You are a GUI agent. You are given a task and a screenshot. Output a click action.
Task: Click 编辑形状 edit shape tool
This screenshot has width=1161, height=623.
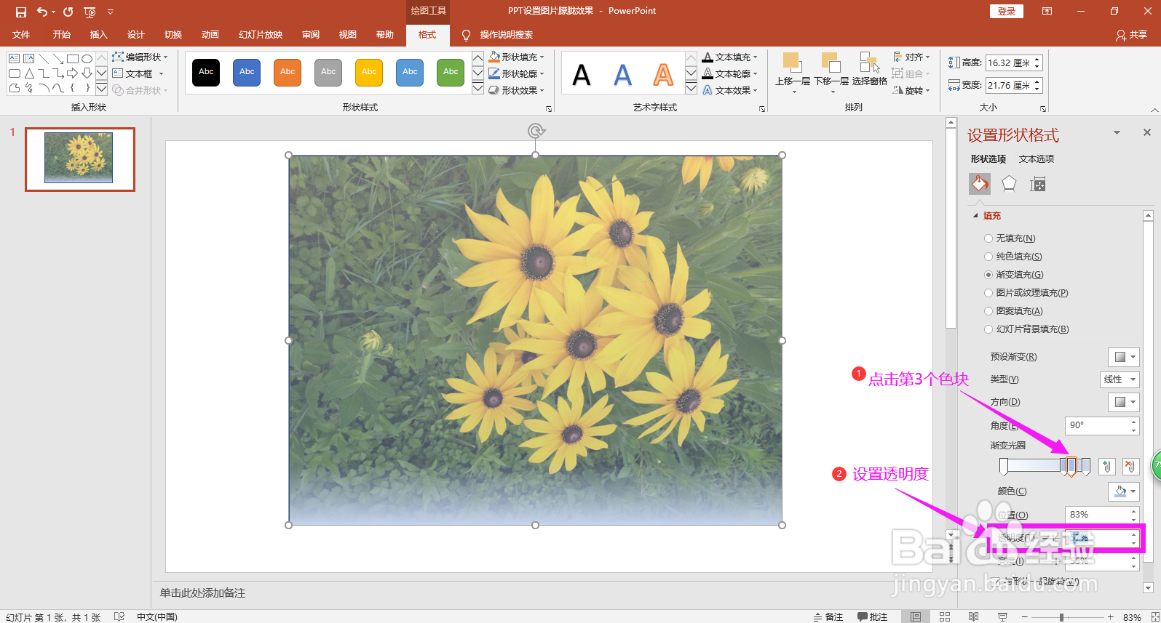(140, 57)
